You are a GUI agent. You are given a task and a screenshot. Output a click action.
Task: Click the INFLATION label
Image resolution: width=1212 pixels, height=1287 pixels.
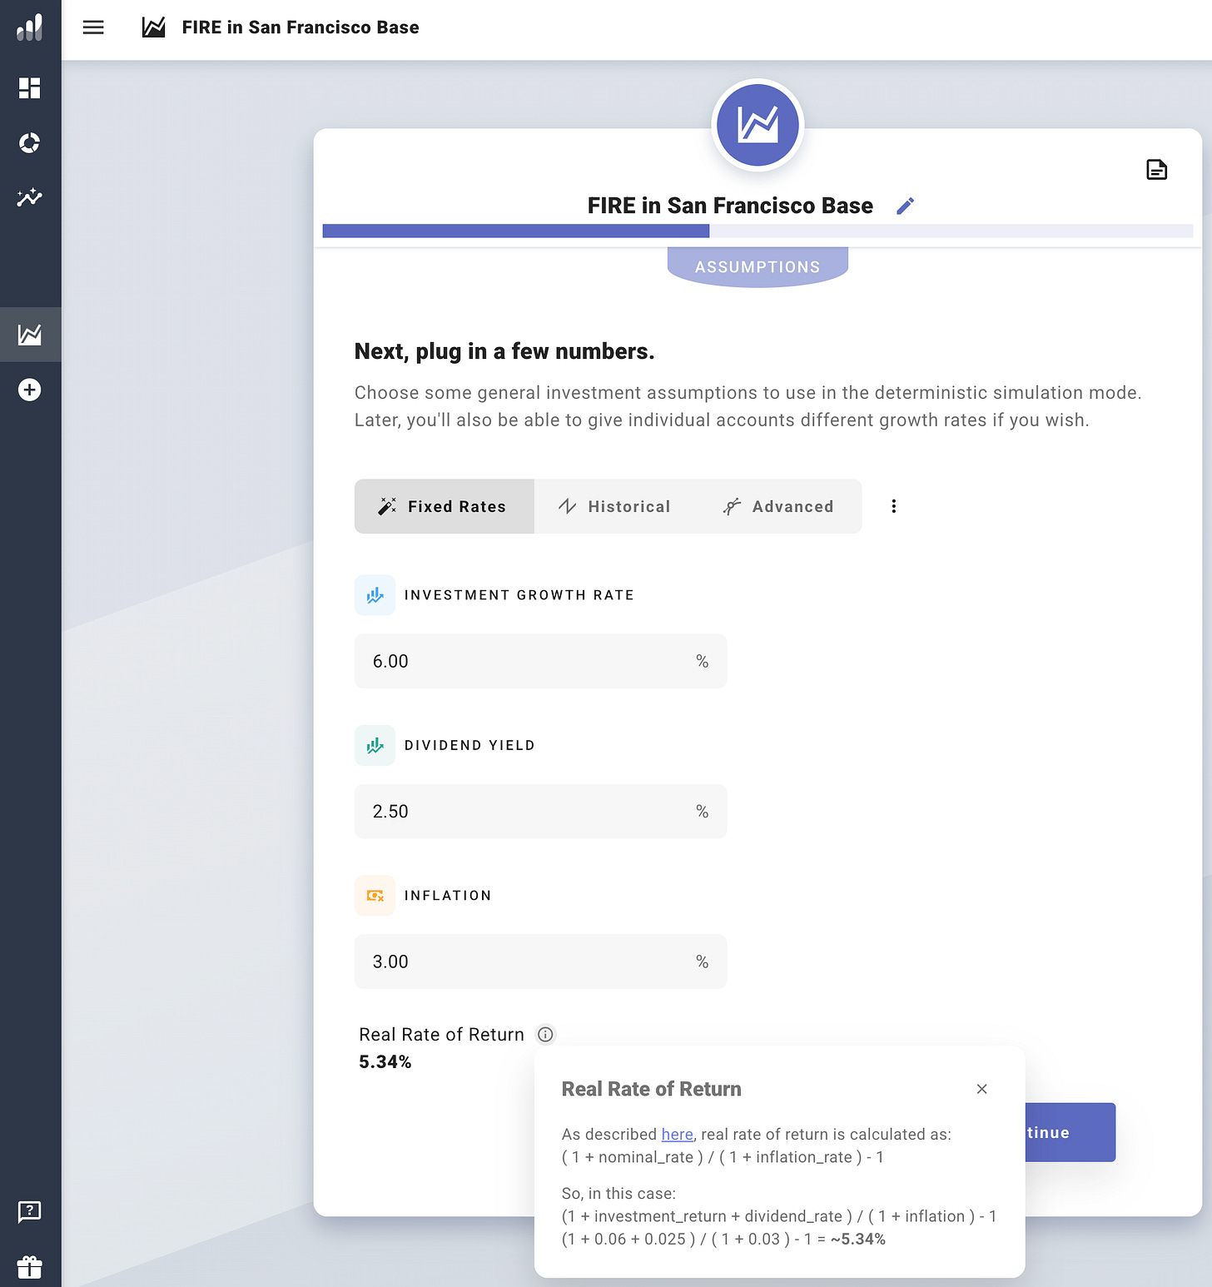coord(448,896)
